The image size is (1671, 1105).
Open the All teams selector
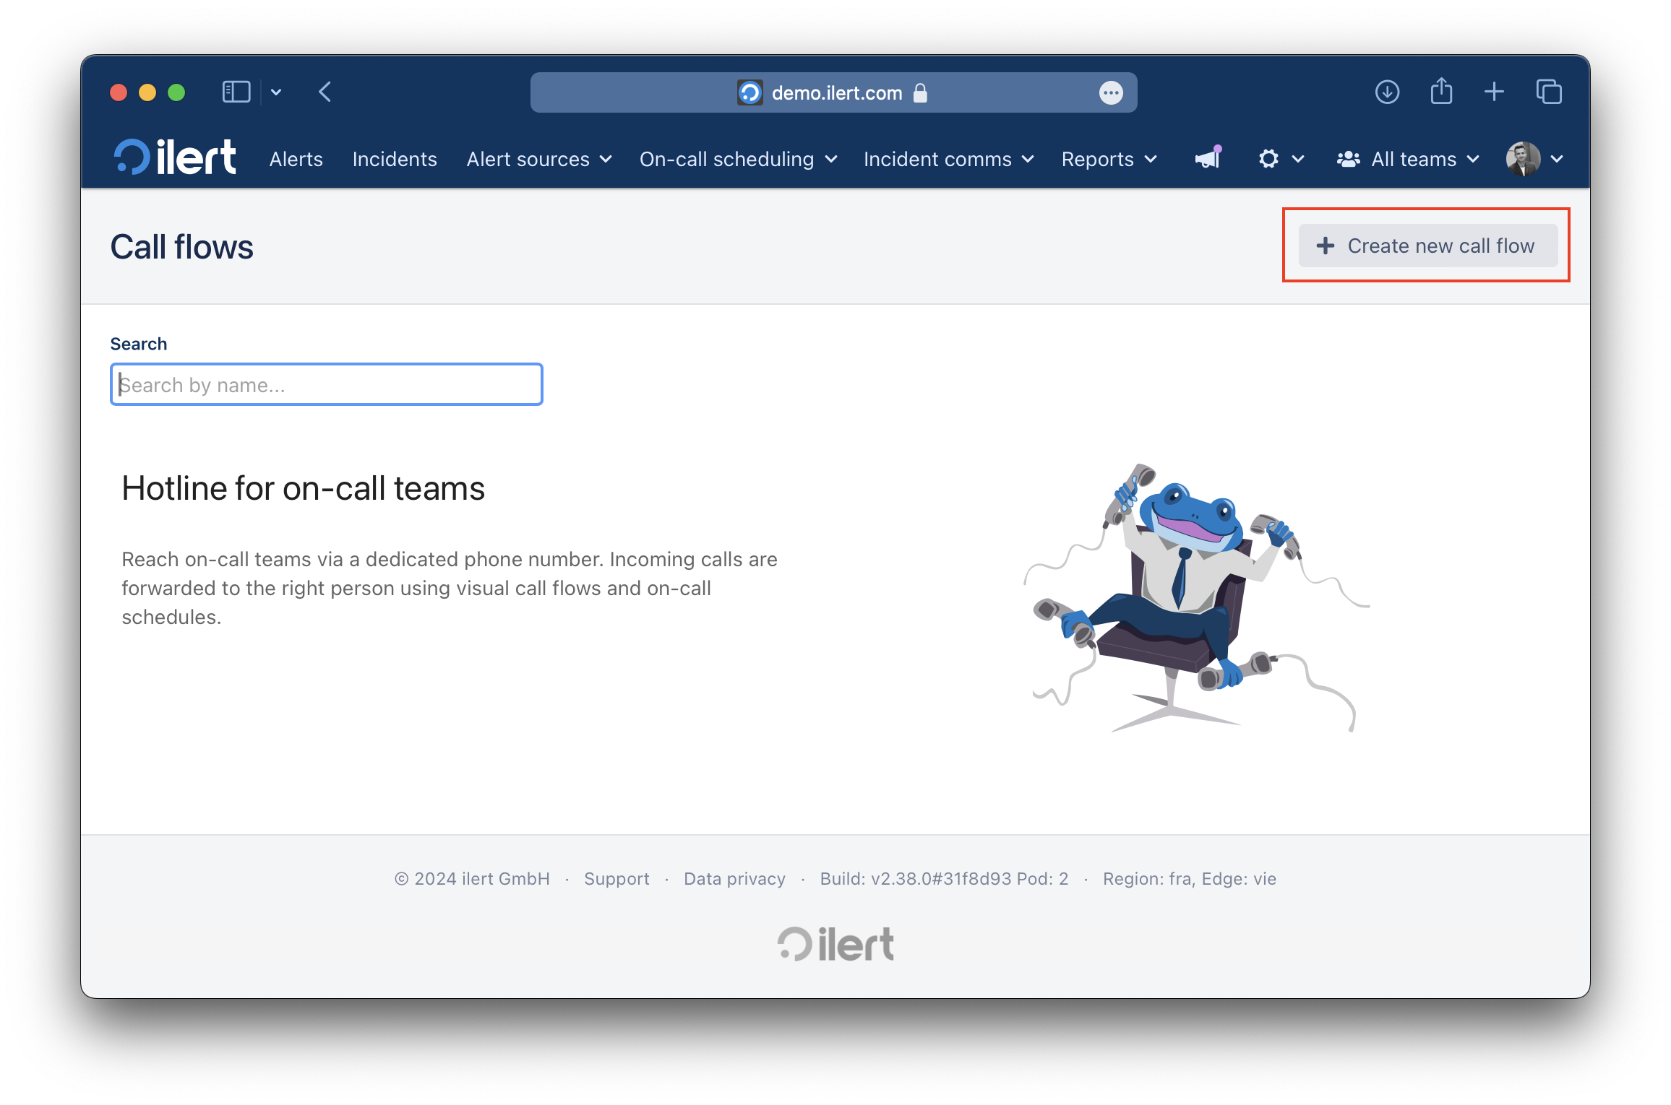1408,159
